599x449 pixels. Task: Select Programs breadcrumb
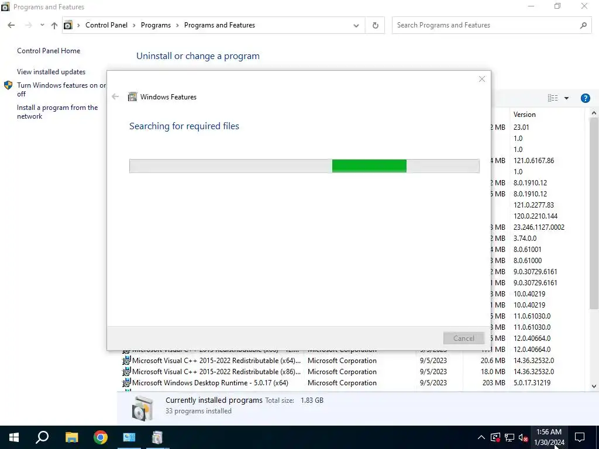(x=156, y=25)
